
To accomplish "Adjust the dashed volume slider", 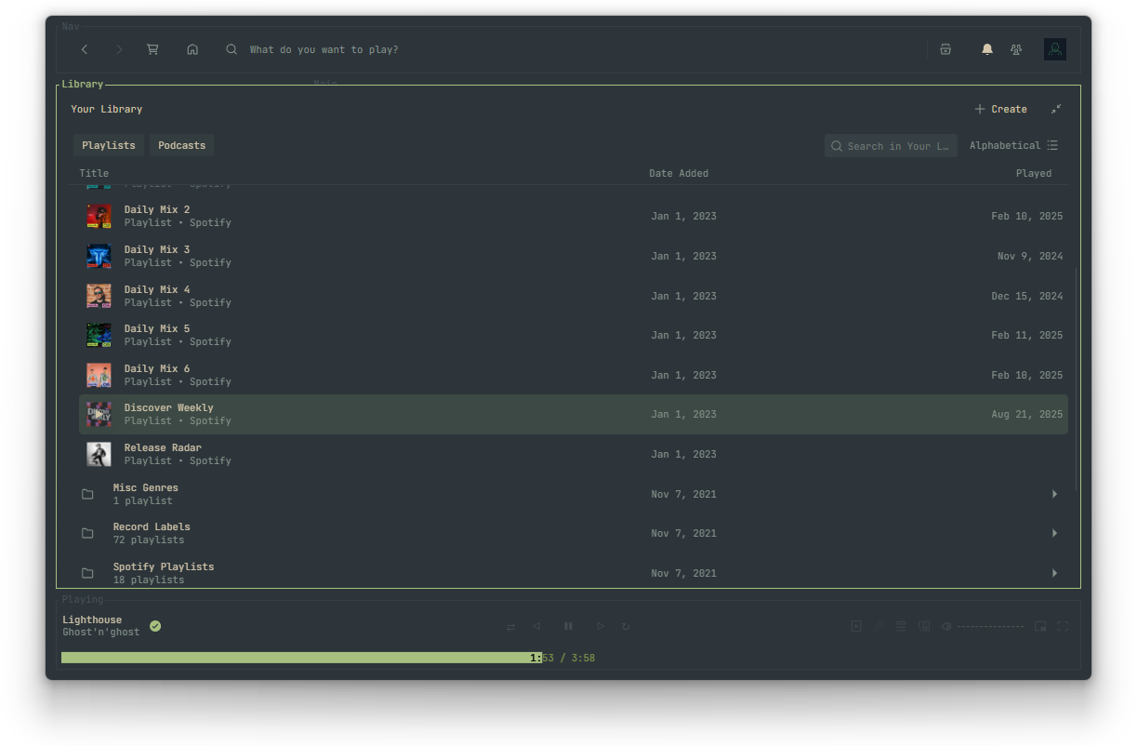I will (x=990, y=627).
